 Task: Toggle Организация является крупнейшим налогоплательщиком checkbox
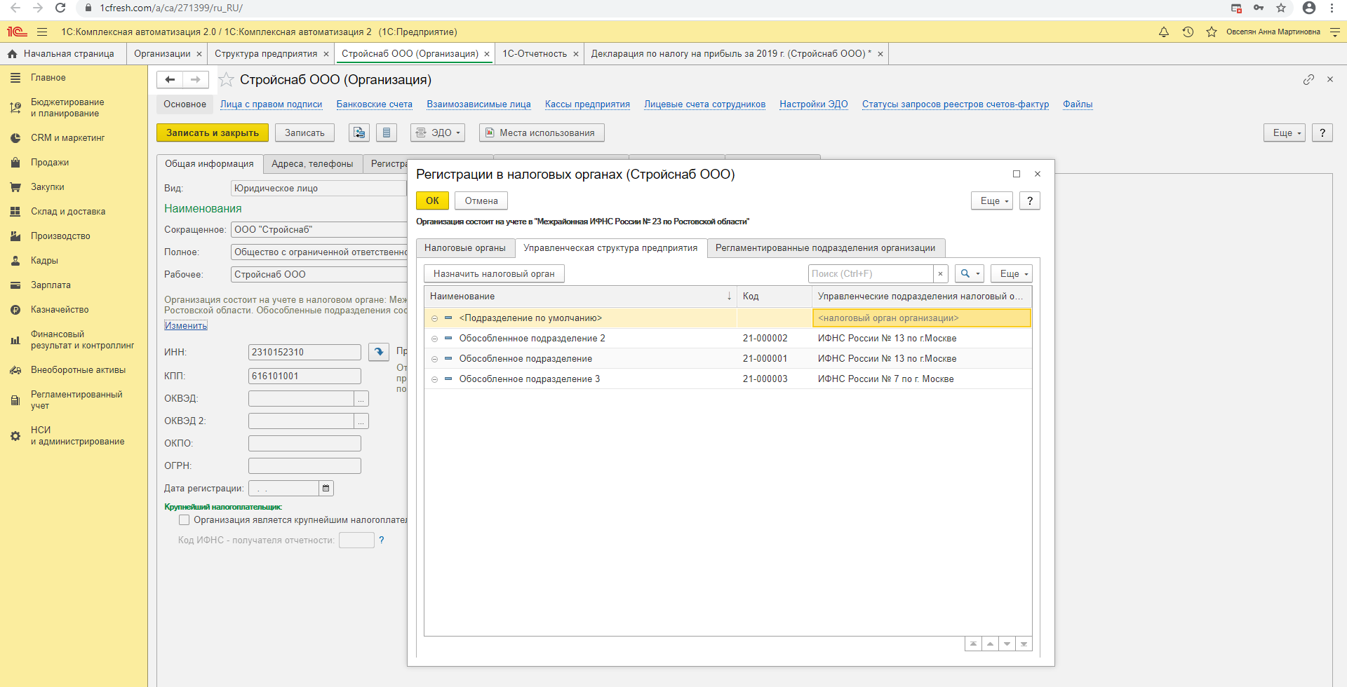point(184,520)
